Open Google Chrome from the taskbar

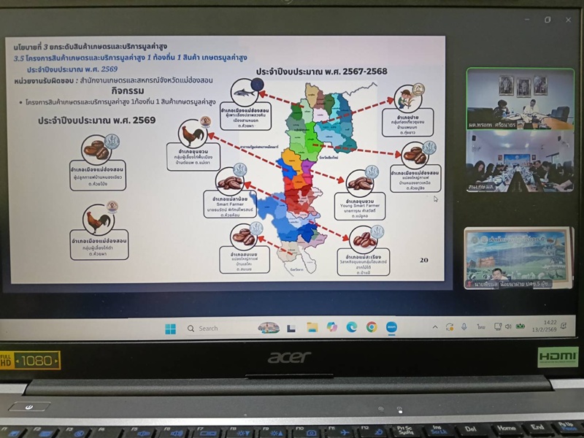[x=372, y=327]
